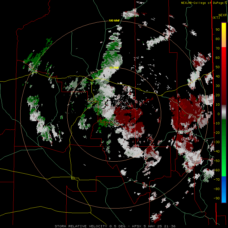The height and width of the screenshot is (228, 228).
Task: Click the positive 60 scale value
Action: (218, 58)
